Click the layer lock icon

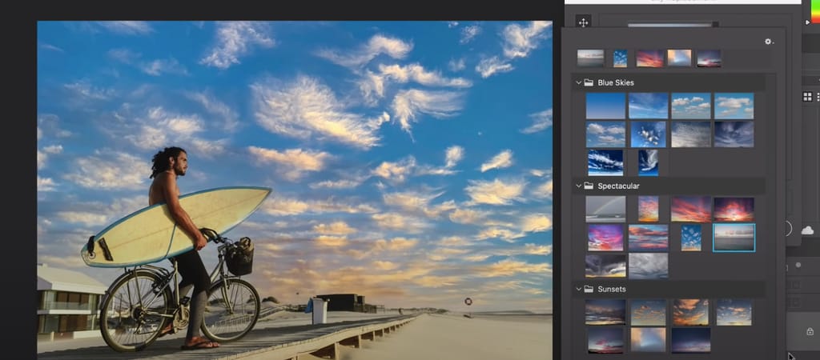click(810, 331)
